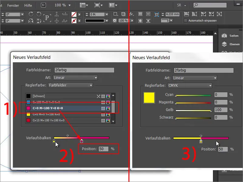243x182 pixels.
Task: Click Farbfeldname field in right dialog
Action: point(204,70)
